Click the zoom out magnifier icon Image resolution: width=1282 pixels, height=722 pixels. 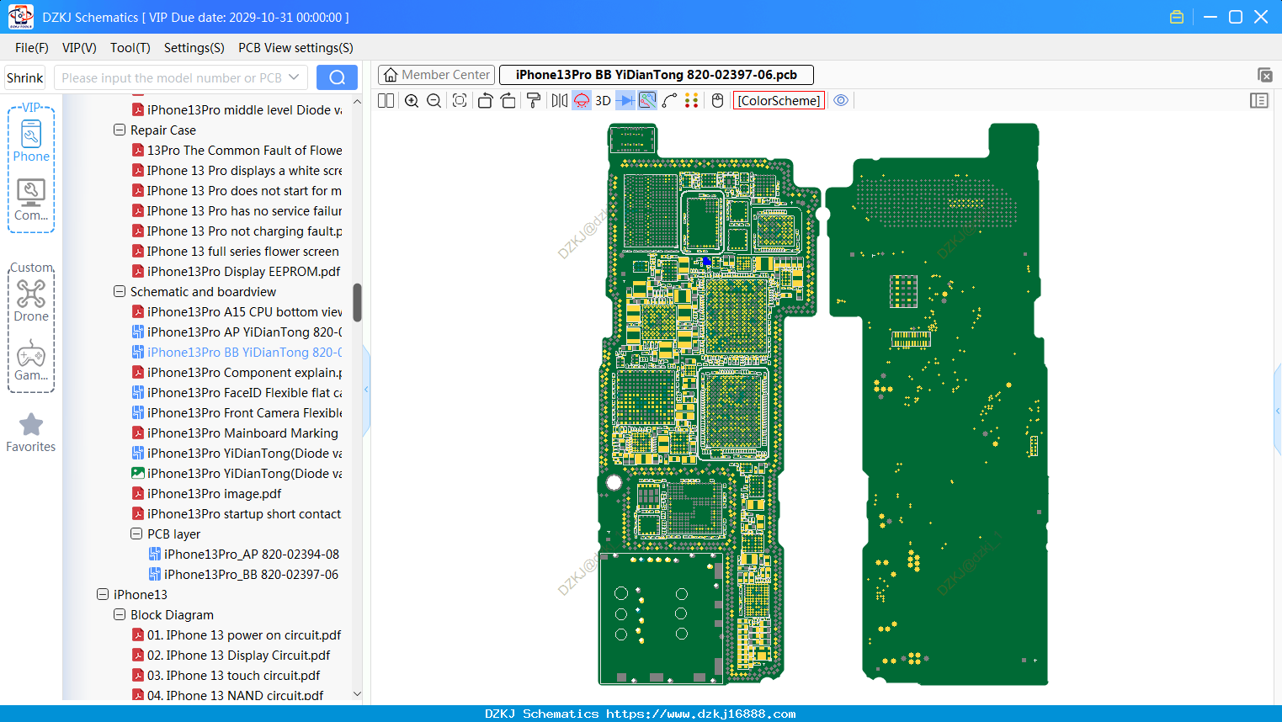[x=434, y=101]
